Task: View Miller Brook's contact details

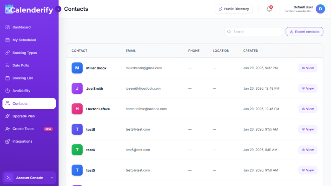Action: coord(308,68)
